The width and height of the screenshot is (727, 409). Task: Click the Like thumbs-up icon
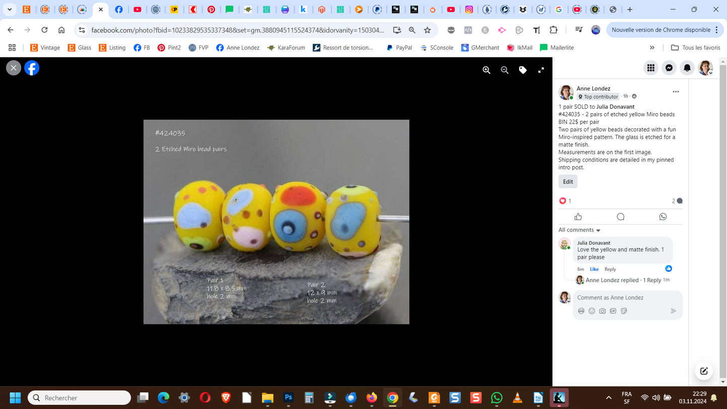578,216
